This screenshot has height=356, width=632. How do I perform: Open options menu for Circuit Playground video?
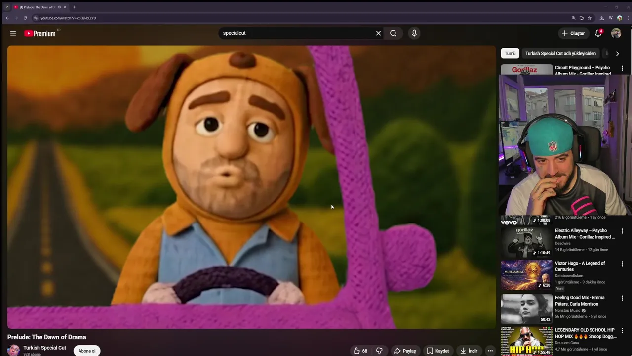point(622,68)
